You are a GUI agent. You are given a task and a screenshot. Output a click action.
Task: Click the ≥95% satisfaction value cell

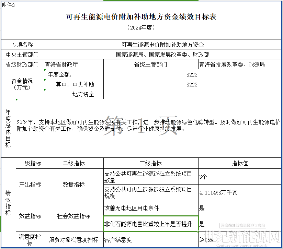[x=240, y=239]
